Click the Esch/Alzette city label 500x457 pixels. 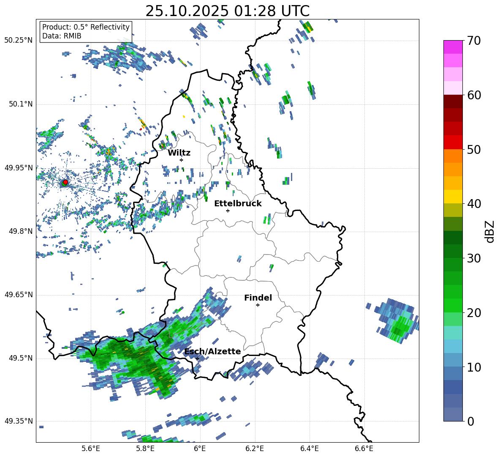coord(213,351)
